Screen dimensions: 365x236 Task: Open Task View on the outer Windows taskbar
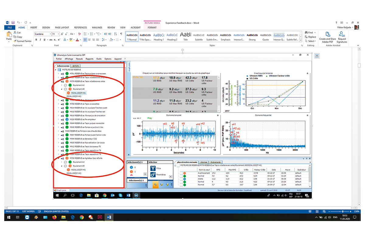point(18,217)
